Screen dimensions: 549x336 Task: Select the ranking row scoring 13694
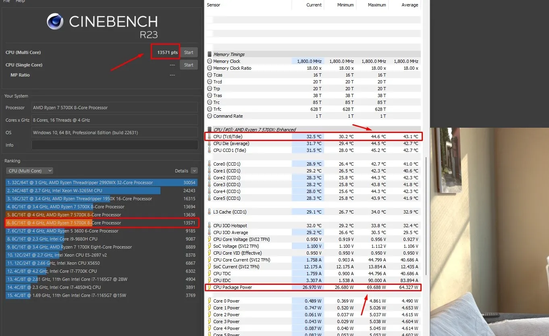102,207
